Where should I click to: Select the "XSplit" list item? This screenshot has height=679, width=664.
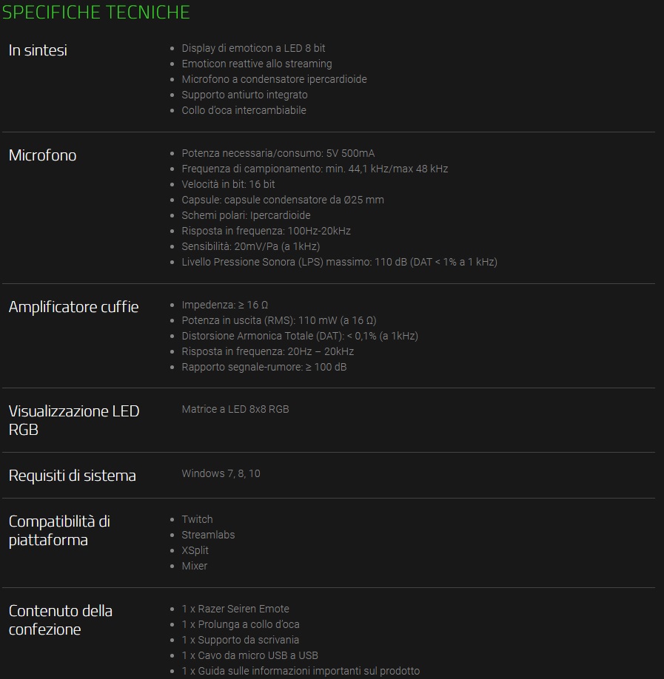(195, 550)
